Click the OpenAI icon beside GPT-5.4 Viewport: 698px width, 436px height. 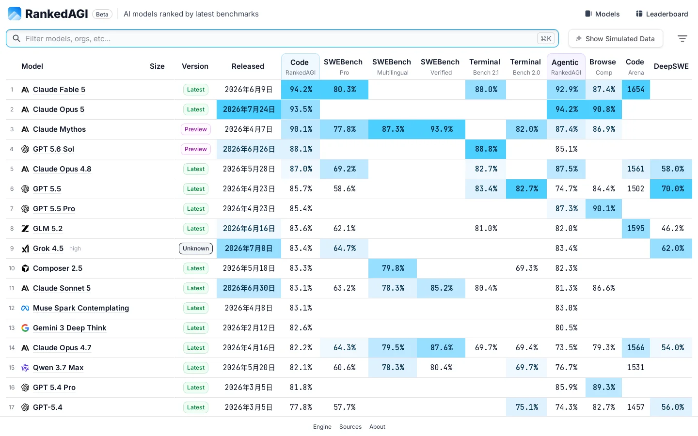coord(25,407)
